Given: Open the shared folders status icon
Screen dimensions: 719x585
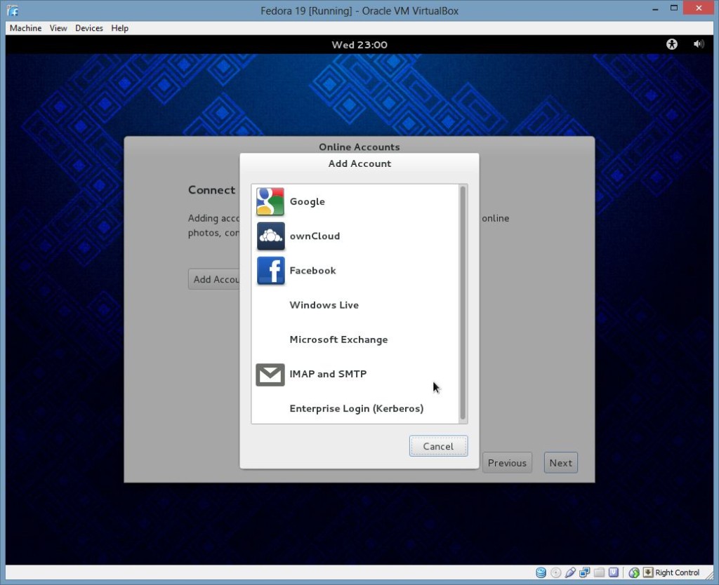Looking at the screenshot, I should (600, 572).
